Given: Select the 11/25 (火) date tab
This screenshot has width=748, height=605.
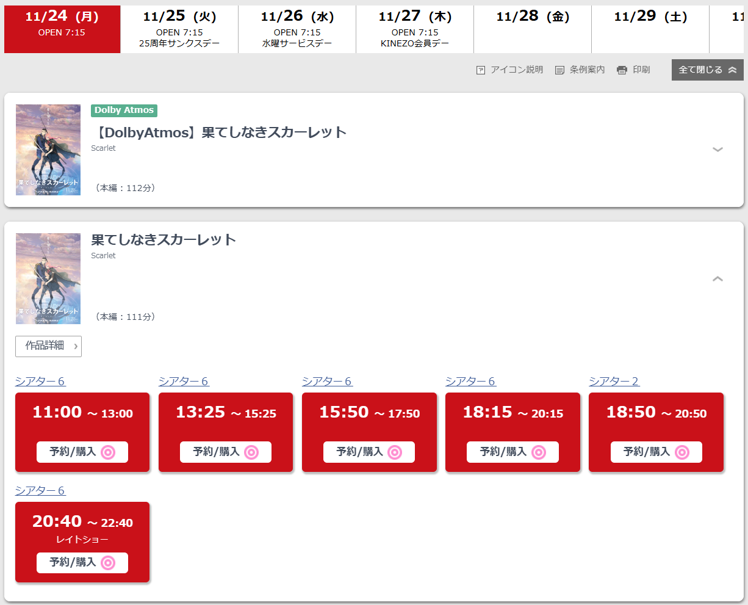Looking at the screenshot, I should tap(179, 29).
